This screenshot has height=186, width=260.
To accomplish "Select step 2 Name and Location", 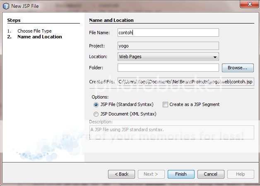I will click(39, 37).
